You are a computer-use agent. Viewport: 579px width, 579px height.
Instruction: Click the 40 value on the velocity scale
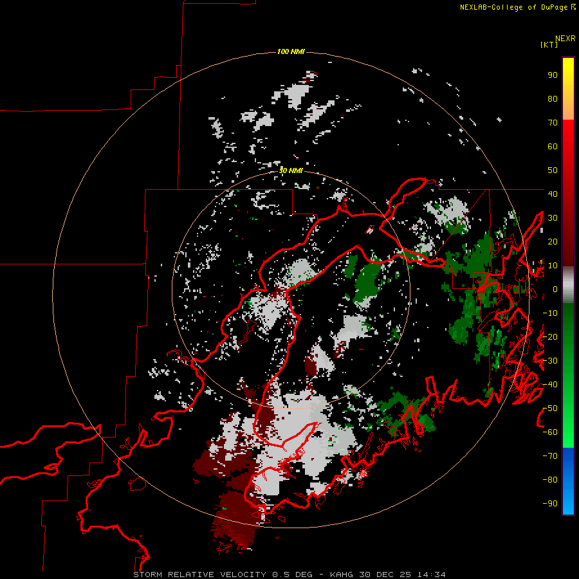coord(553,194)
